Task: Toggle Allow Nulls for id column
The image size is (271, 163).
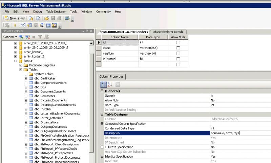Action: click(178, 42)
